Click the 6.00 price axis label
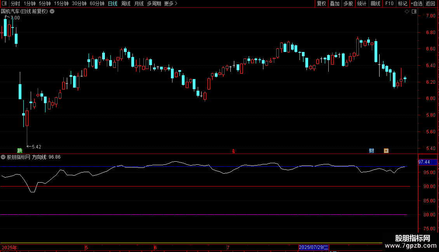The width and height of the screenshot is (439, 252). (430, 98)
